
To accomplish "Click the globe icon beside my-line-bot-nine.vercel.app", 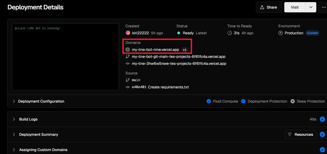I will 128,50.
